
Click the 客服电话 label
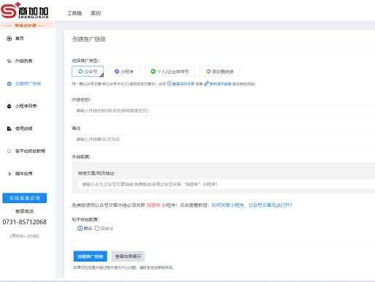pyautogui.click(x=24, y=211)
